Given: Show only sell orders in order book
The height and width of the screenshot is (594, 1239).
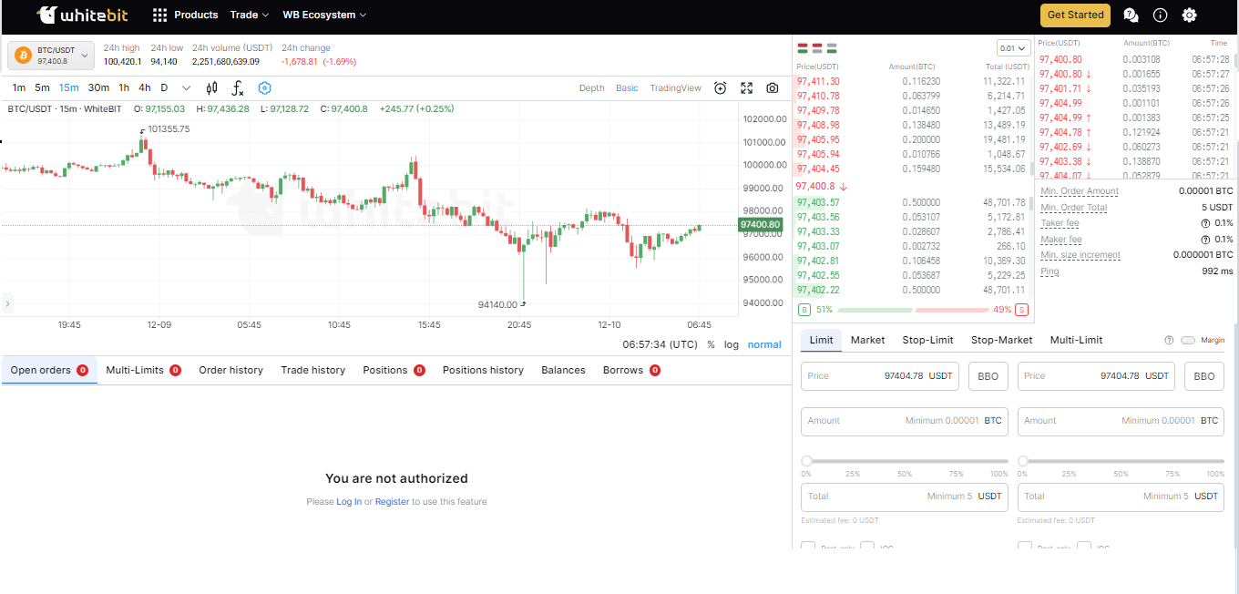Looking at the screenshot, I should click(817, 47).
